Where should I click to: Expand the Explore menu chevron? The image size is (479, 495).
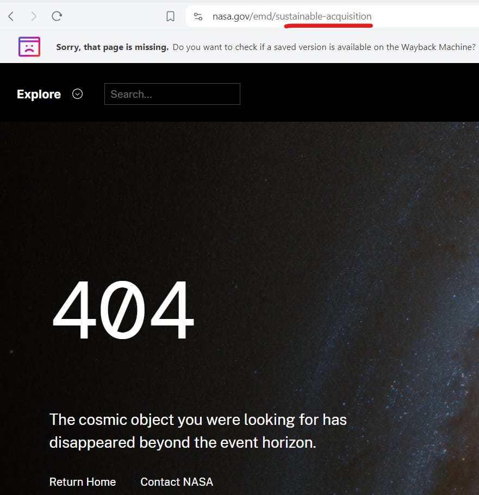coord(77,94)
